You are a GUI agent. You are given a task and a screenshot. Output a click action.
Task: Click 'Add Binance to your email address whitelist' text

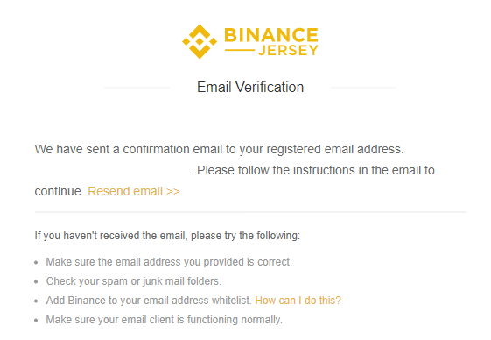tap(149, 301)
